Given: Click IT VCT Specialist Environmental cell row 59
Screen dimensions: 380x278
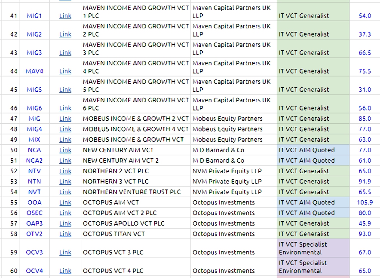Looking at the screenshot, I should pyautogui.click(x=313, y=248).
